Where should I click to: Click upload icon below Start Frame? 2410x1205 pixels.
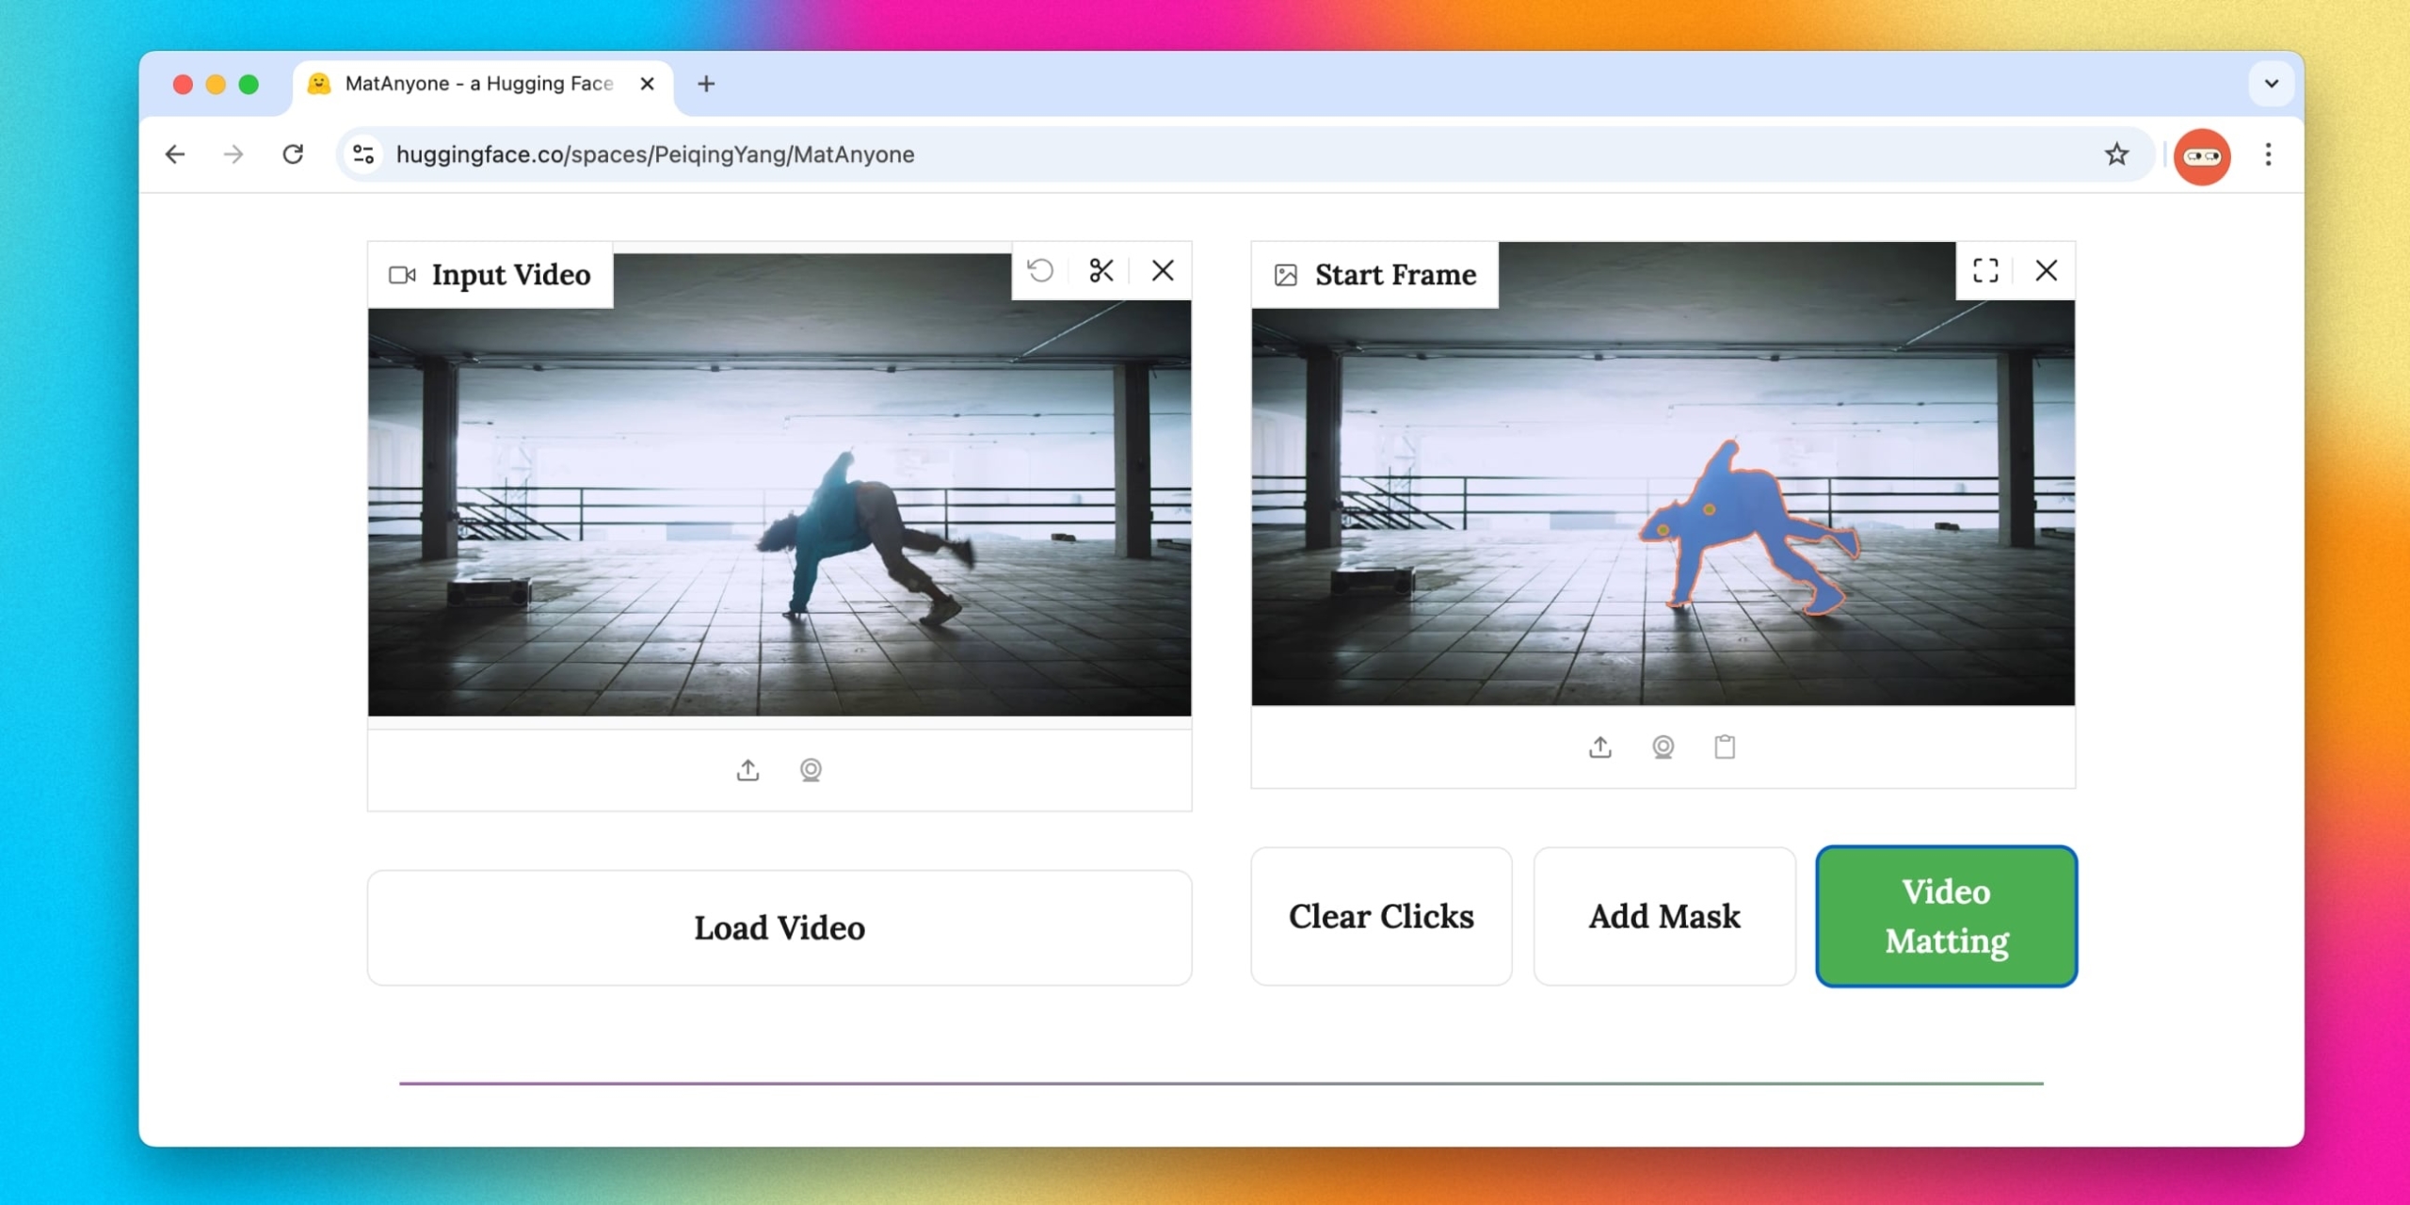(1600, 747)
